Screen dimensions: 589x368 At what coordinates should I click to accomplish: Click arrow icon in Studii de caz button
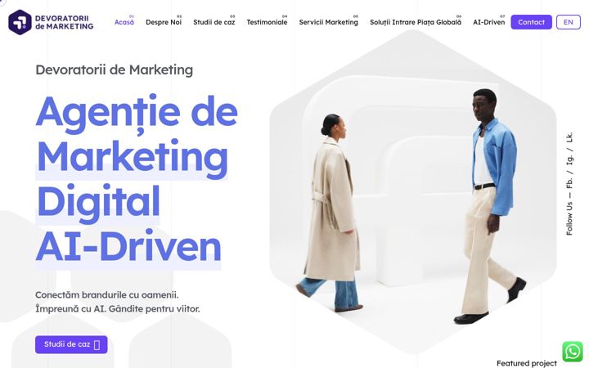(x=97, y=345)
